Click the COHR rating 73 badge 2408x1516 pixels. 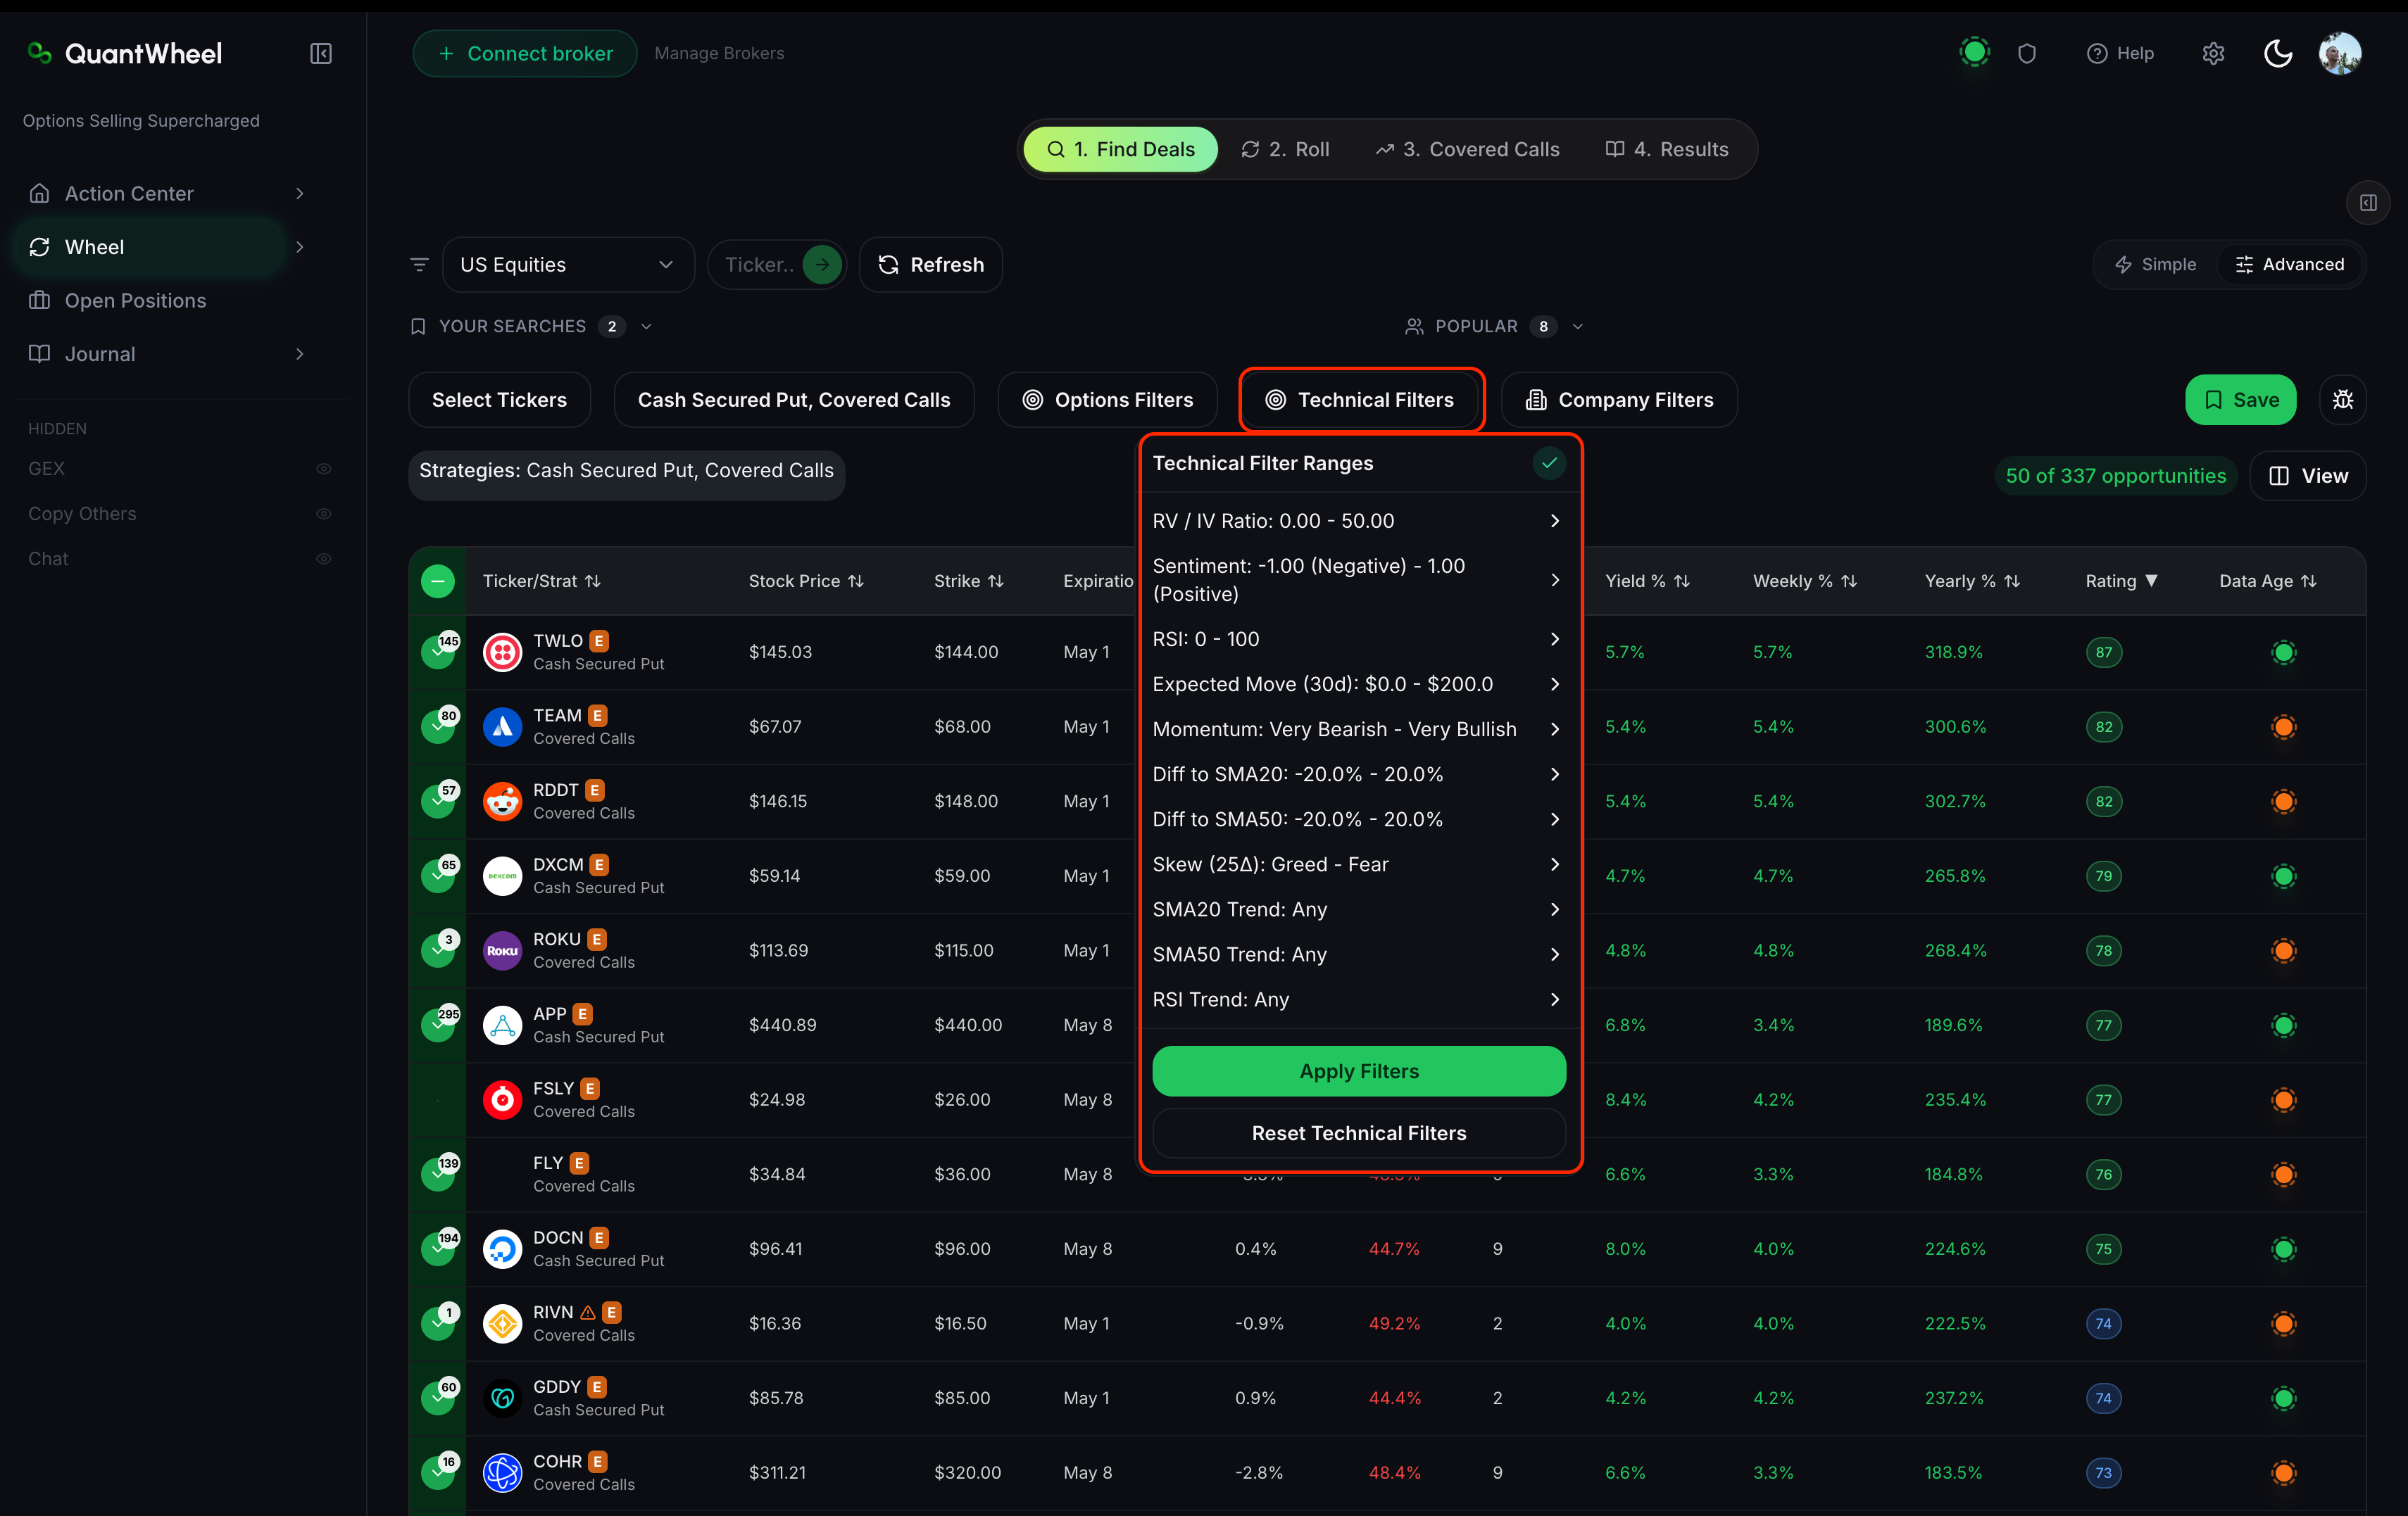coord(2104,1473)
